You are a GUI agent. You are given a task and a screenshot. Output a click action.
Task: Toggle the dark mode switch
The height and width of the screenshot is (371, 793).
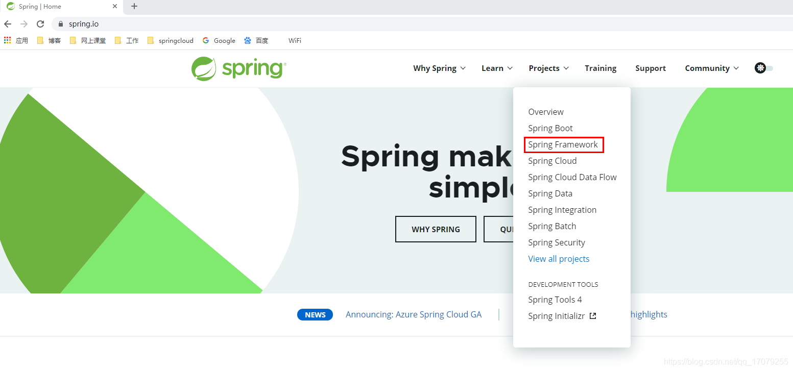coord(764,68)
